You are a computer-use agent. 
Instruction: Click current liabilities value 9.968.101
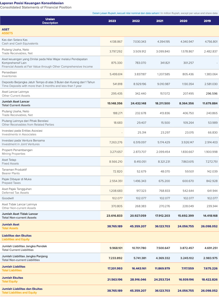click(x=116, y=248)
